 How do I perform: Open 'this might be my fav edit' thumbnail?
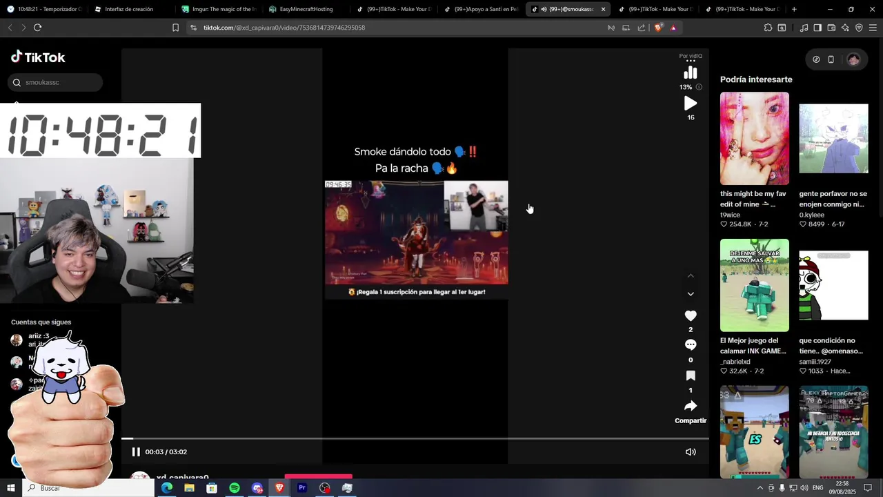click(755, 139)
